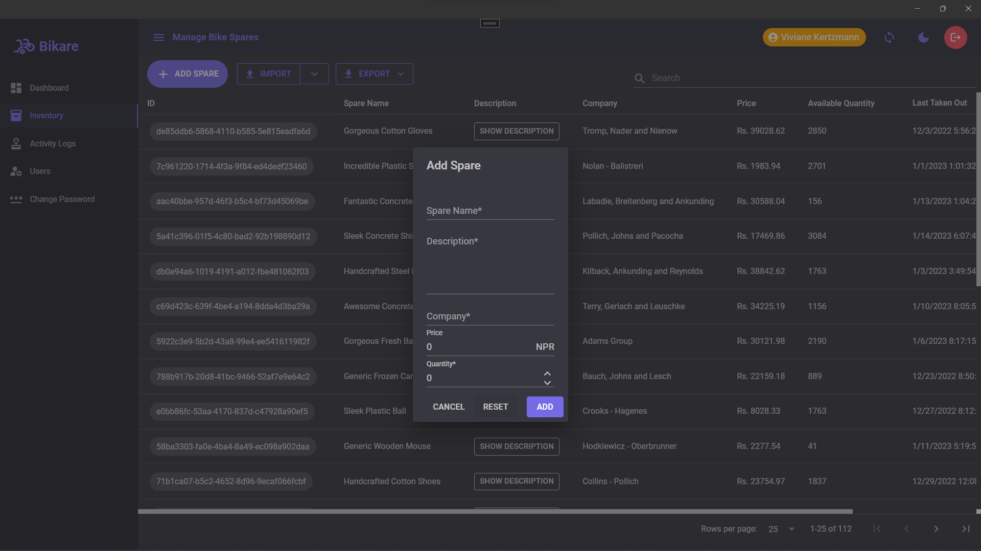Screen dimensions: 981x551
Task: Open Activity Logs in sidebar
Action: pyautogui.click(x=52, y=143)
